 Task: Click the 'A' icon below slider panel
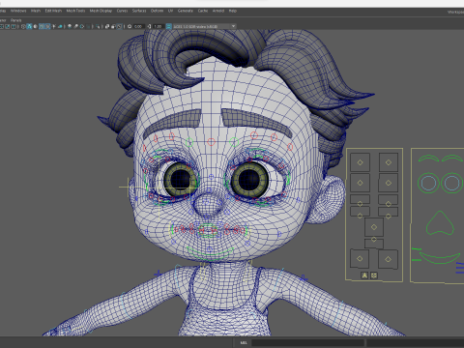coord(364,275)
